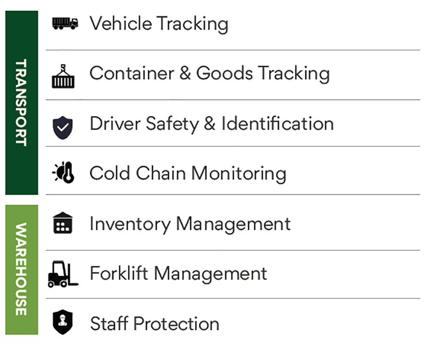437x350 pixels.
Task: Click the staff protection shield icon
Action: 63,322
